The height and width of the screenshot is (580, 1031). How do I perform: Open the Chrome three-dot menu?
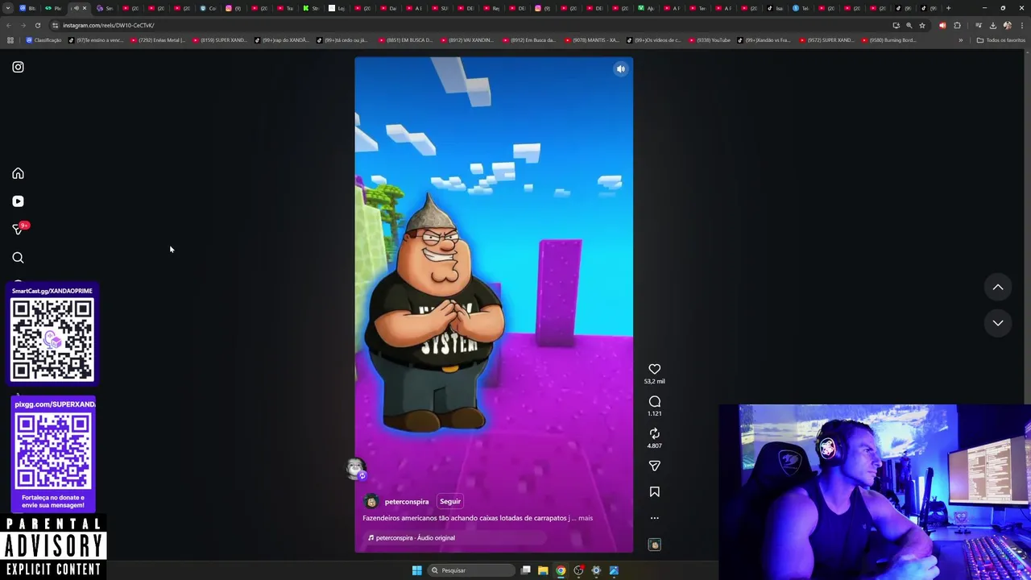(x=1021, y=25)
